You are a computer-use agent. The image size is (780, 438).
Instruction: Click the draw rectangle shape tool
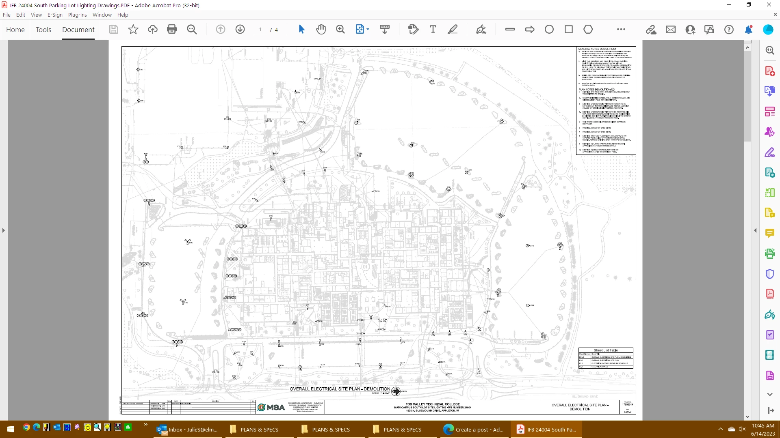(569, 29)
